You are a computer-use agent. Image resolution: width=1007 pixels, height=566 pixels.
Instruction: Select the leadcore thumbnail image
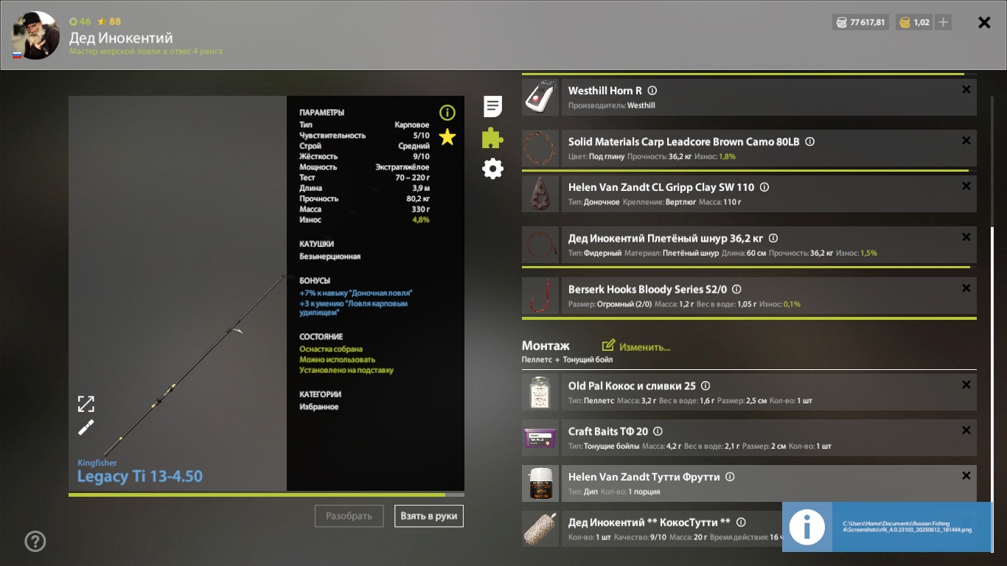point(541,148)
